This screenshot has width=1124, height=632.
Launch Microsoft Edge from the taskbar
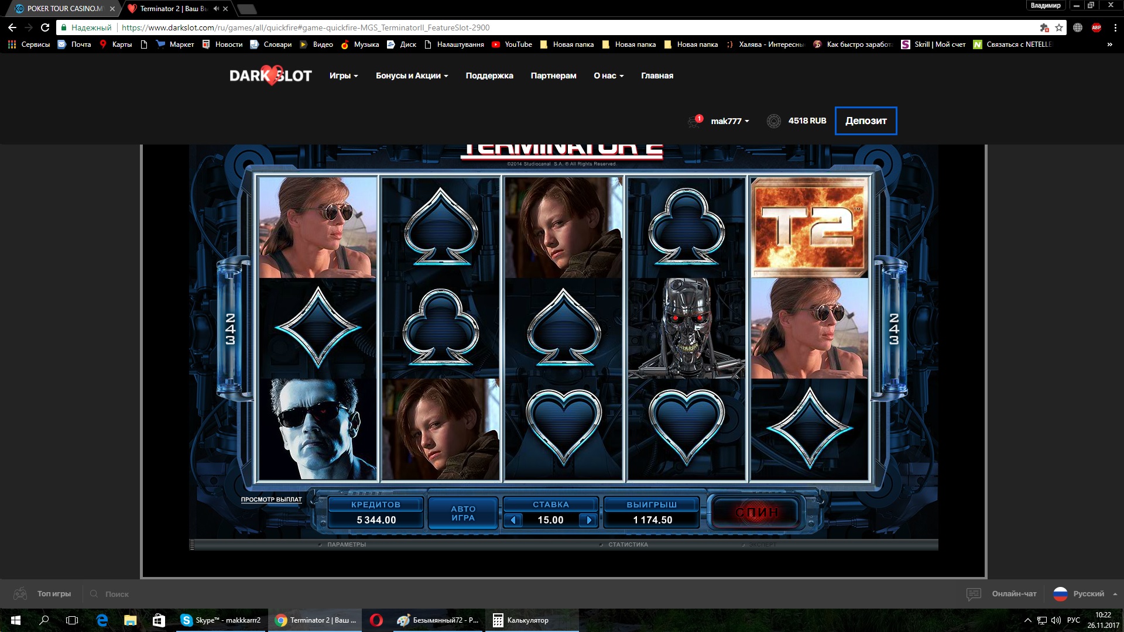click(x=102, y=620)
